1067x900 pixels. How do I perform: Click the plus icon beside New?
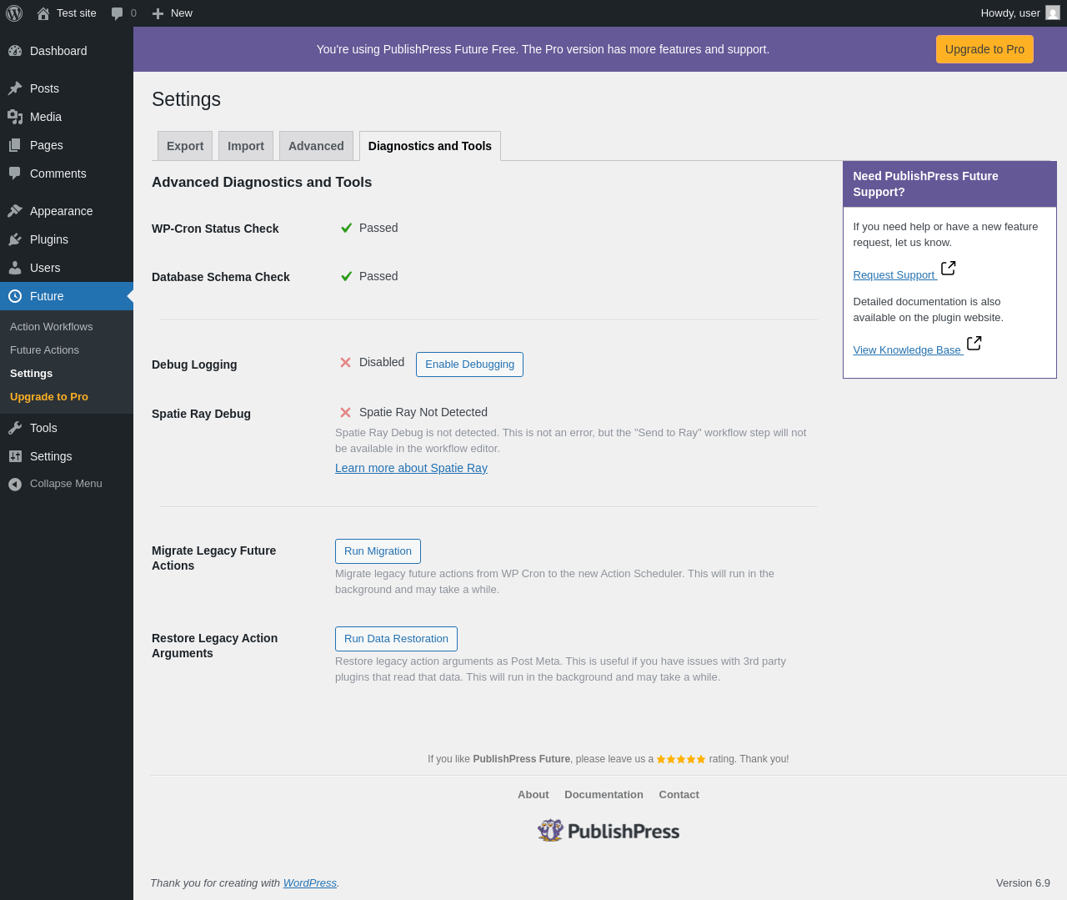tap(158, 13)
